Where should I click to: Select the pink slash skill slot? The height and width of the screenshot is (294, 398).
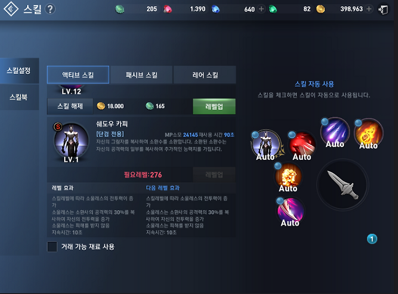point(290,212)
